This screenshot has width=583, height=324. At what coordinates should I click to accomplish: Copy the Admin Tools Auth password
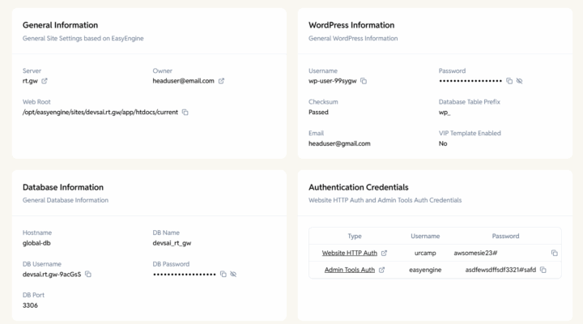(543, 270)
